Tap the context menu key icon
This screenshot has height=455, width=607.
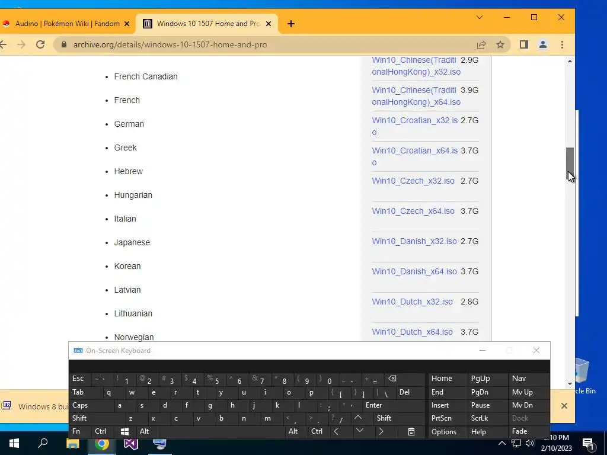pos(411,431)
